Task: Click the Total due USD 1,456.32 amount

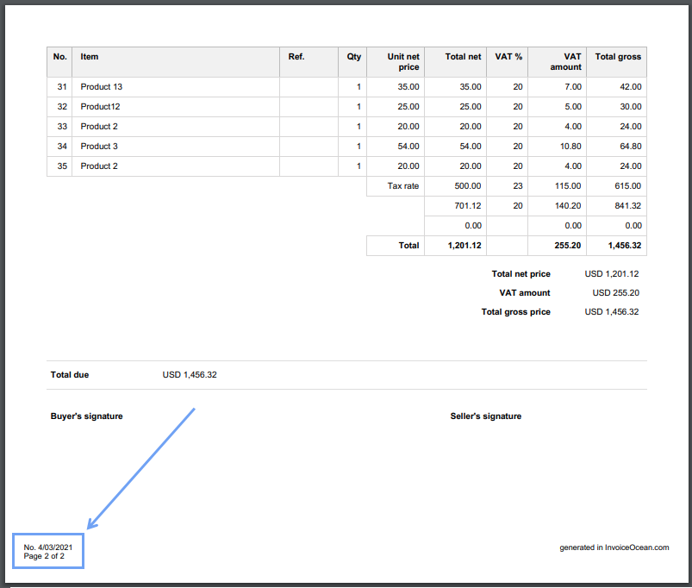Action: 190,374
